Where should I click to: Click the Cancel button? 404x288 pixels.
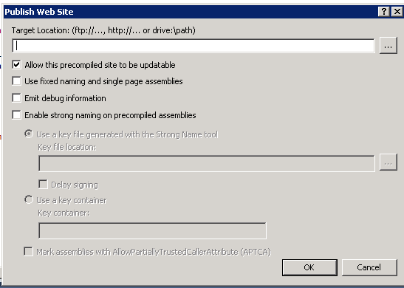point(369,267)
